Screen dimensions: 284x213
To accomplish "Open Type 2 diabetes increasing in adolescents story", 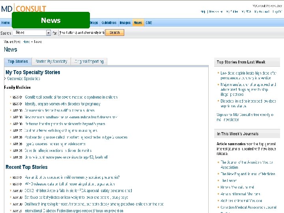I will coord(55,144).
